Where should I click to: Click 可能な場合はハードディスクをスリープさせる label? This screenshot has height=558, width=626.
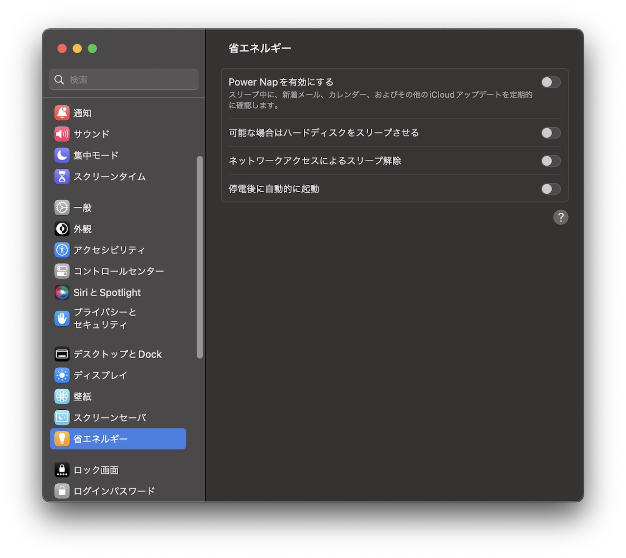324,133
